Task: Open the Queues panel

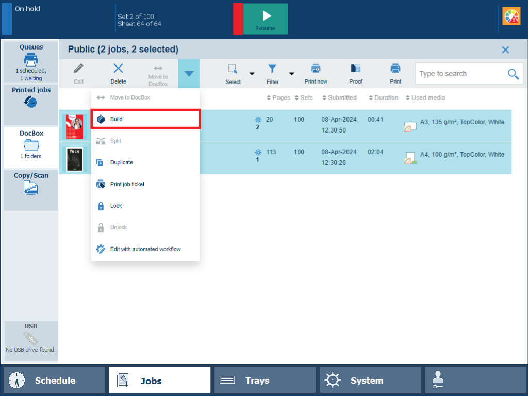Action: tap(31, 62)
